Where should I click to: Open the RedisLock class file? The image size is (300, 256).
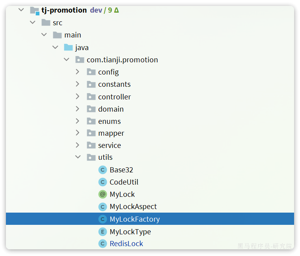[126, 244]
